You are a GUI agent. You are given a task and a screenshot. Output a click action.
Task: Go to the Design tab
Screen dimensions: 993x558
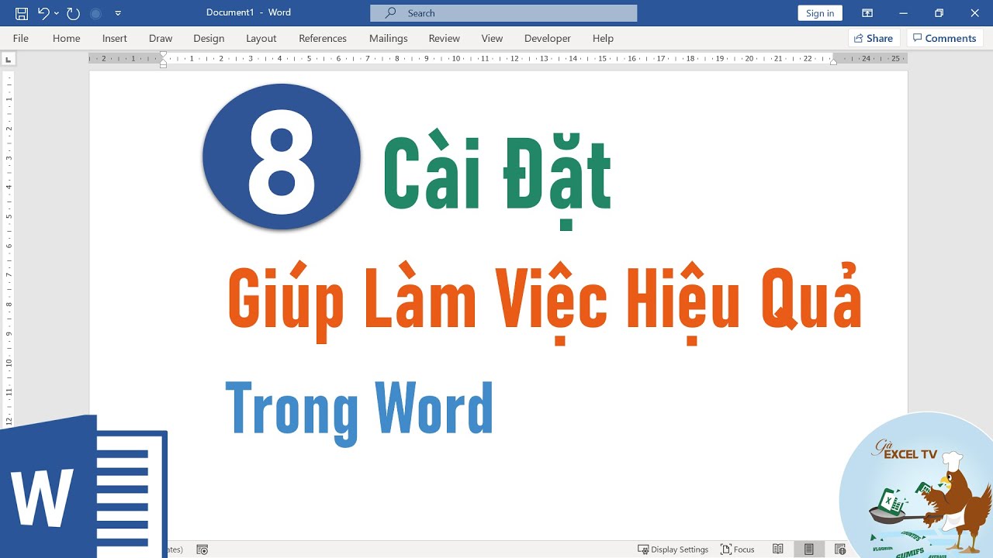pyautogui.click(x=209, y=38)
